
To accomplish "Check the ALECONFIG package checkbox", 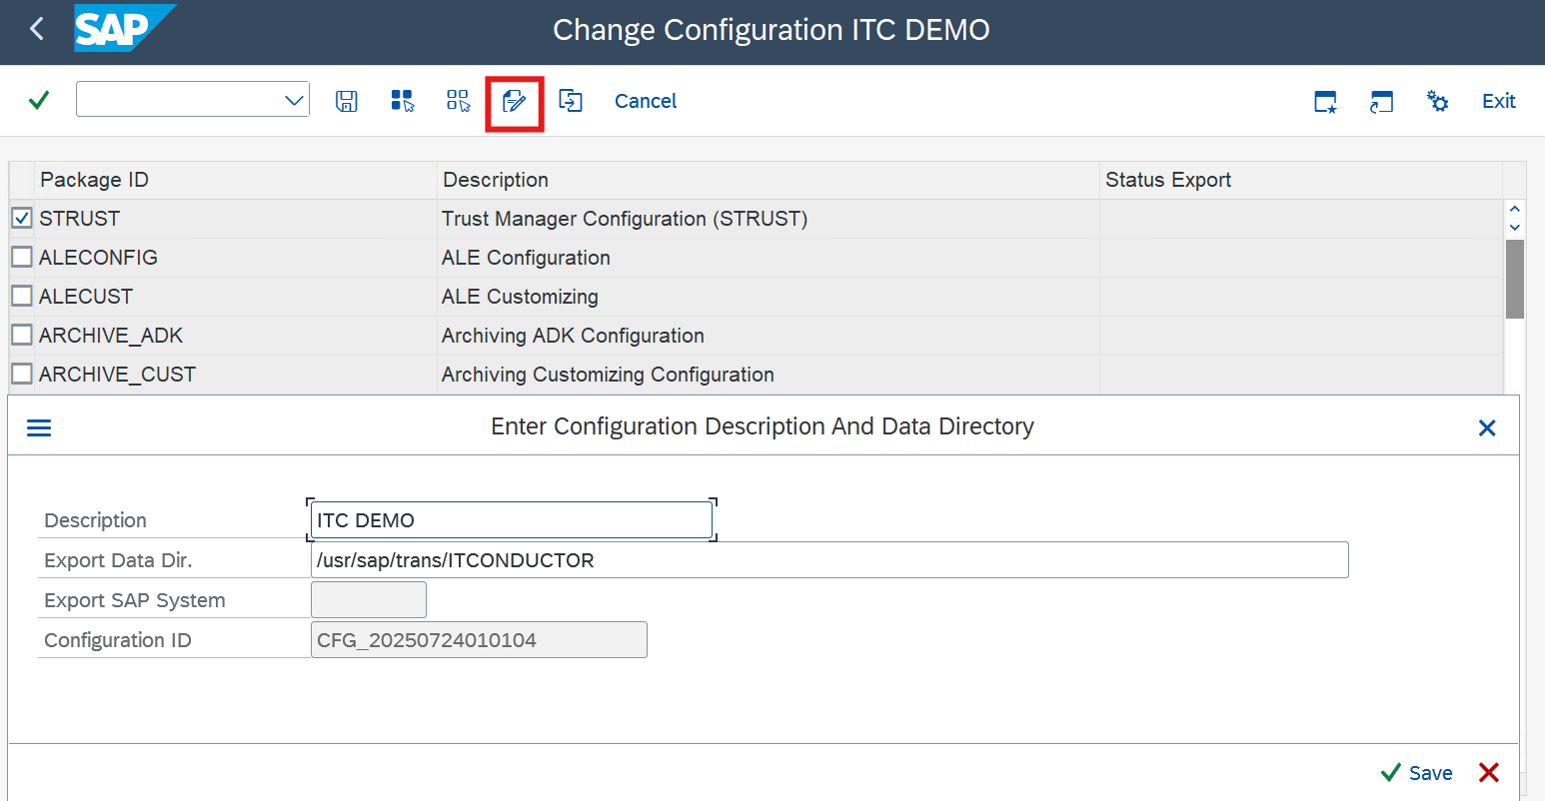I will click(x=21, y=257).
